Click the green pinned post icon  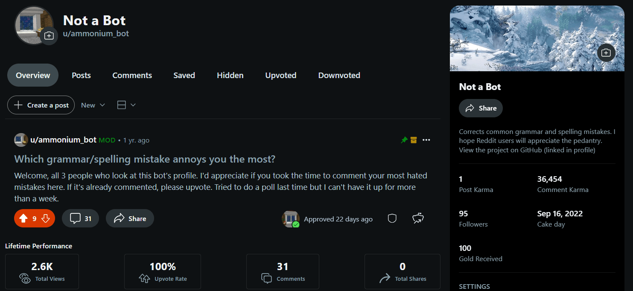click(404, 140)
